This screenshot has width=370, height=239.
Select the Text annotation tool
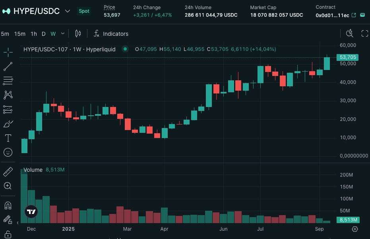tap(8, 138)
